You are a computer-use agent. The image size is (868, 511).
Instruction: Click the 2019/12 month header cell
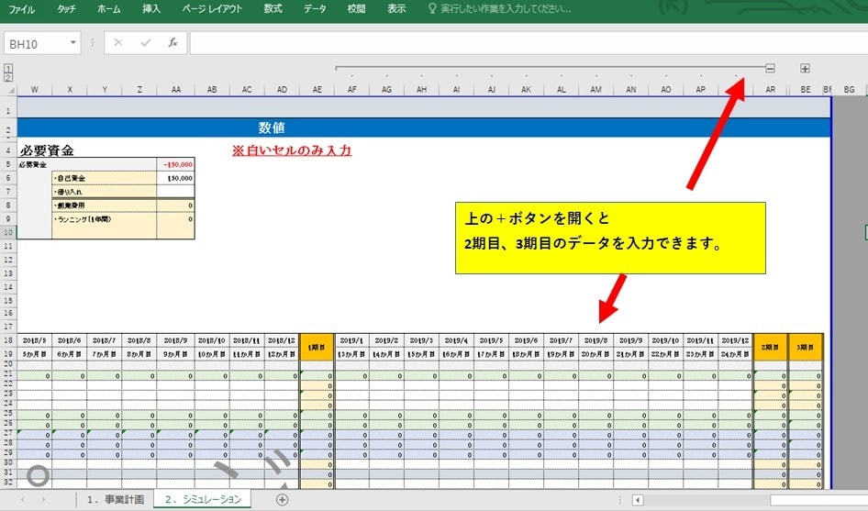click(x=735, y=340)
